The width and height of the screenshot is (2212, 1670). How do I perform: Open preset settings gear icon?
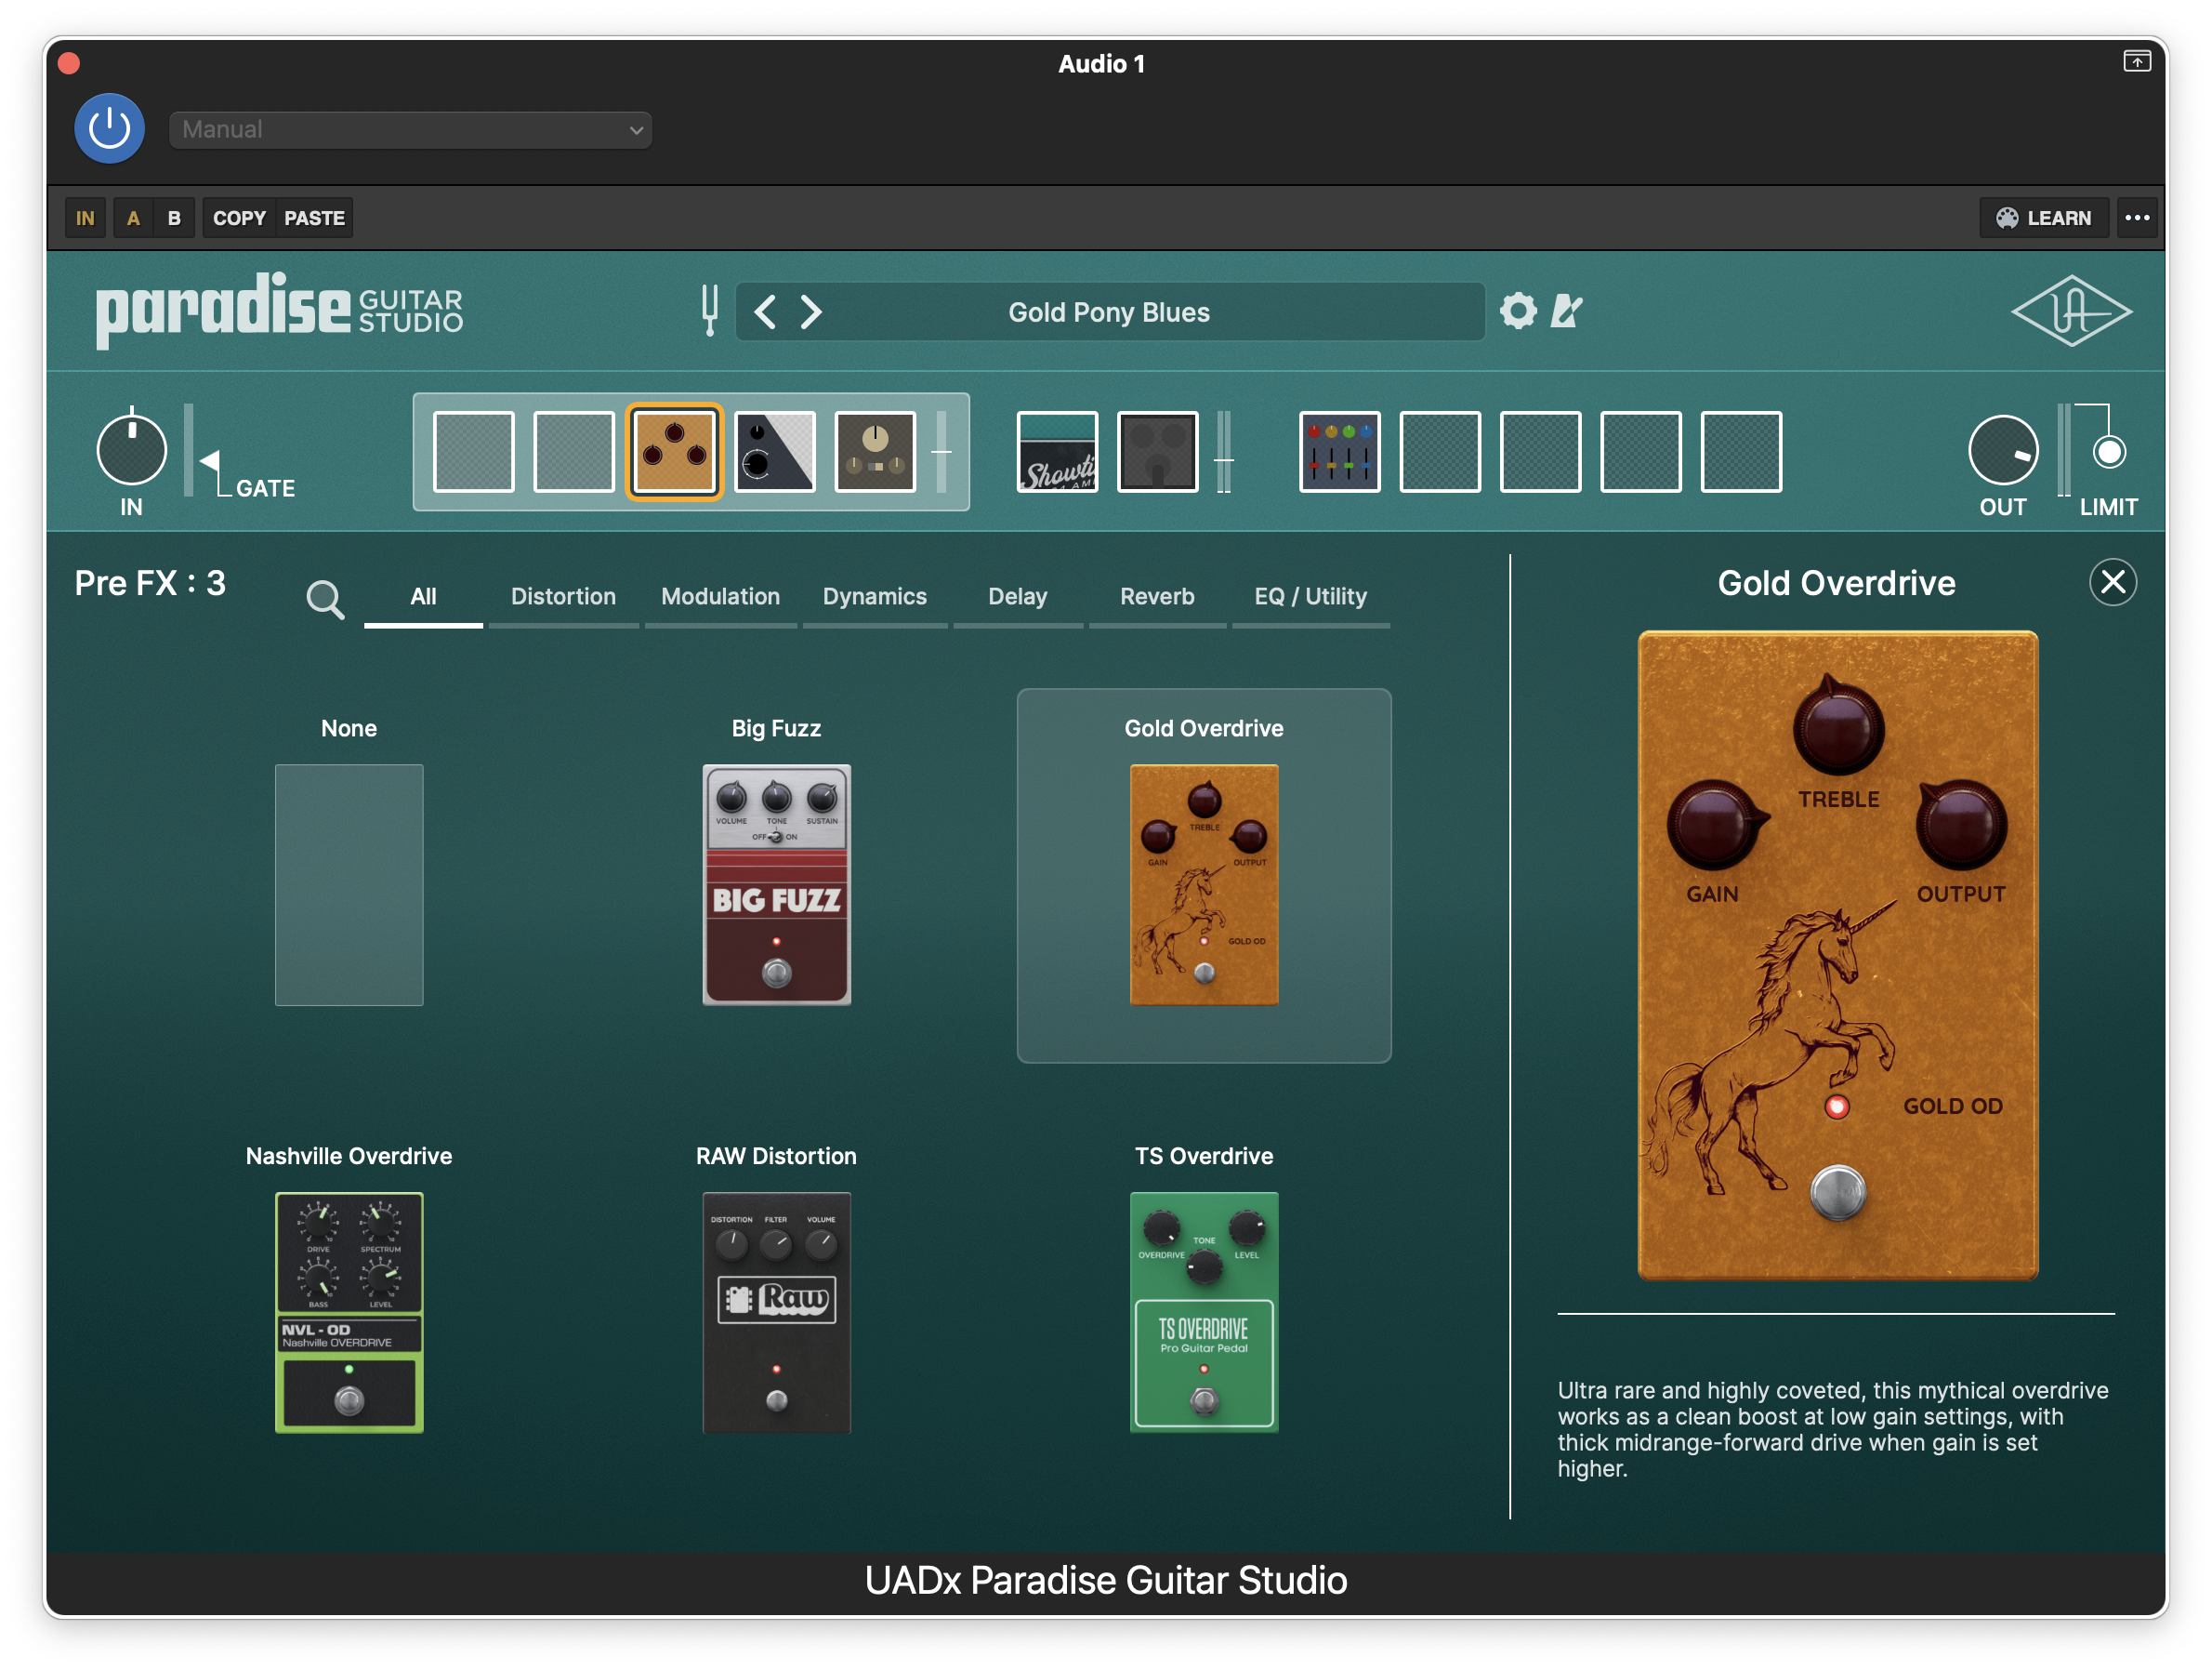pyautogui.click(x=1517, y=311)
